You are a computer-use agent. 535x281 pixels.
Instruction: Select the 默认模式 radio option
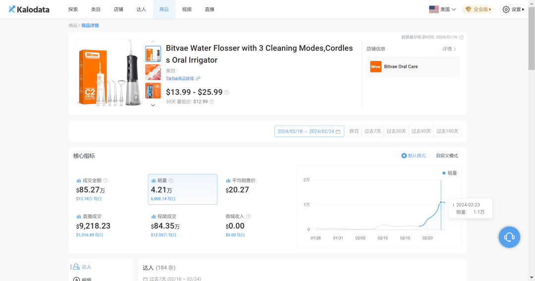404,156
